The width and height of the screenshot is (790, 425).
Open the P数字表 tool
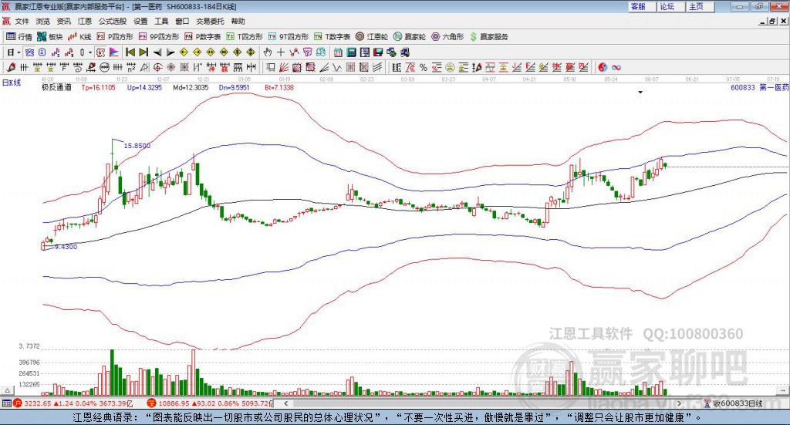click(x=203, y=37)
